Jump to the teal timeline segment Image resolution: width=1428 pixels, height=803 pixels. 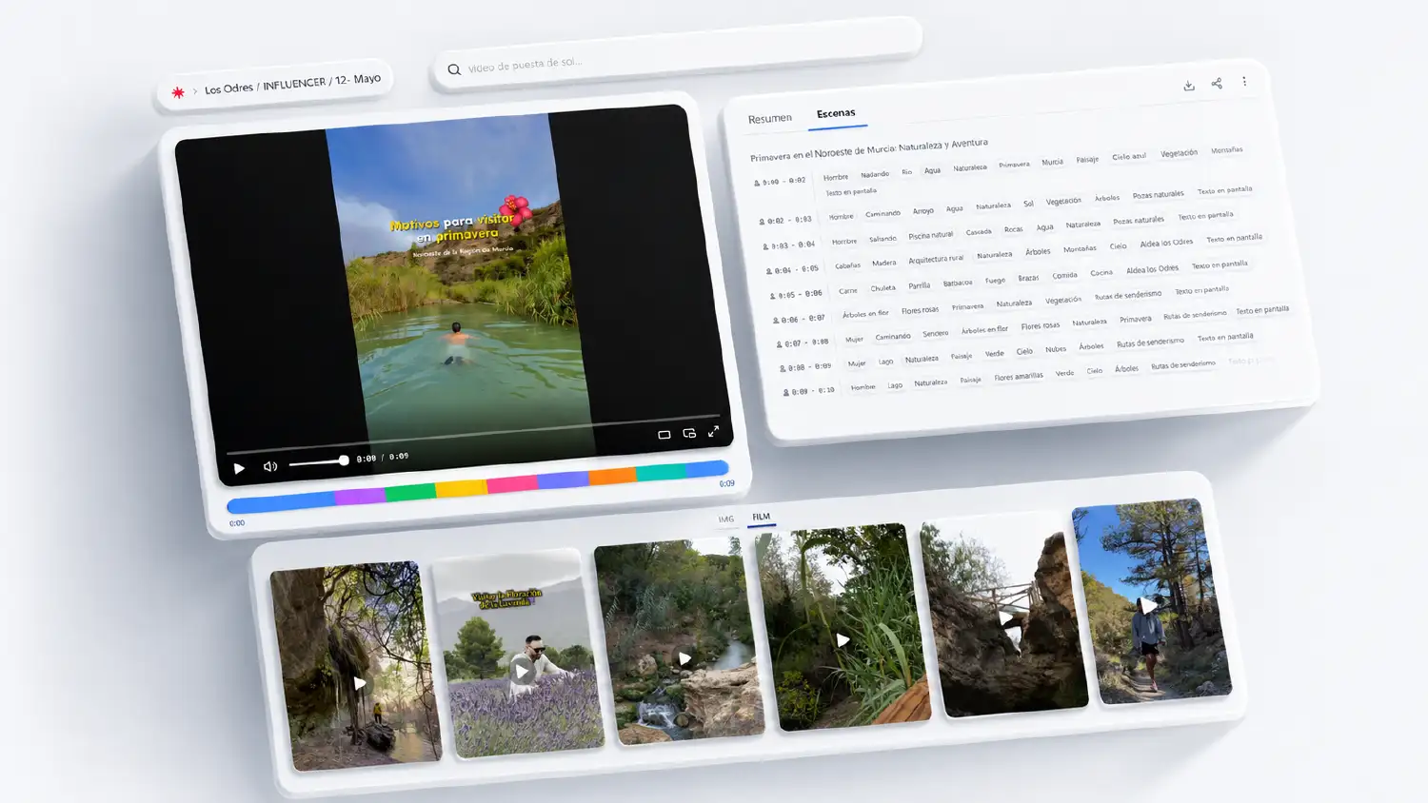[x=661, y=472]
